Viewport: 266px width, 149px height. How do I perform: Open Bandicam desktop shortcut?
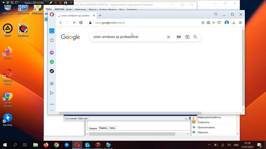(x=23, y=30)
